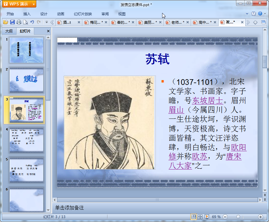Switch to normal view icon

click(194, 217)
